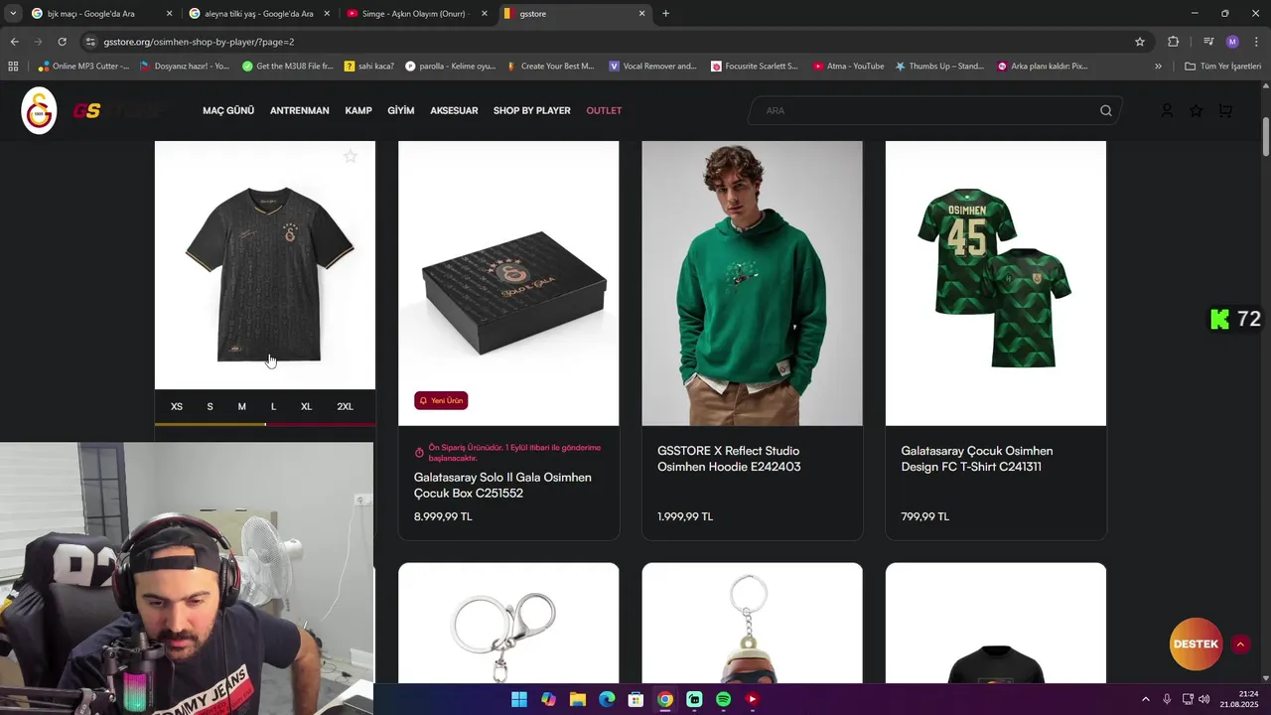Open the shopping cart icon
The width and height of the screenshot is (1271, 715).
1225,110
